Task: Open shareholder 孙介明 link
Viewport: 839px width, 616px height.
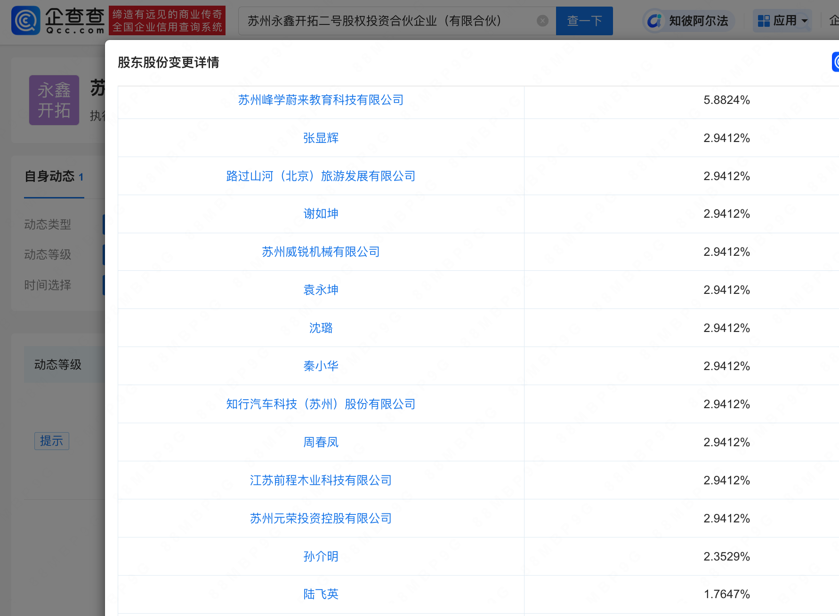Action: click(321, 557)
